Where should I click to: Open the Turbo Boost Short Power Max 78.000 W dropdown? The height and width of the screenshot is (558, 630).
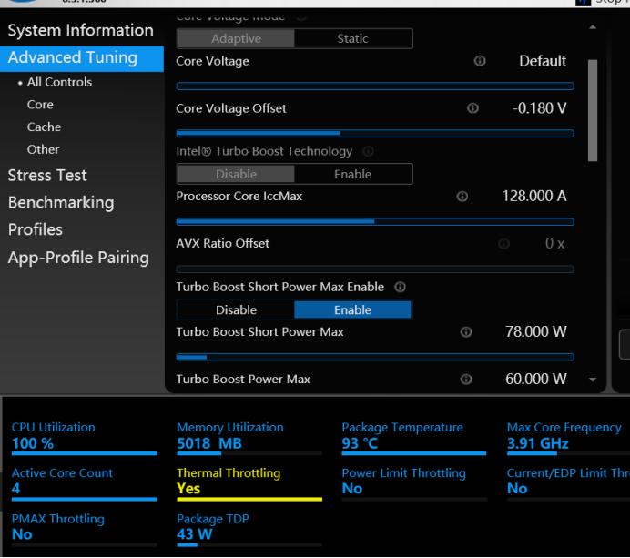pyautogui.click(x=535, y=332)
